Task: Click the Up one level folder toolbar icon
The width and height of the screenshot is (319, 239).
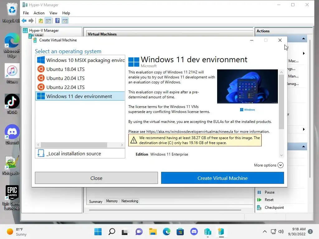Action: coord(41,21)
